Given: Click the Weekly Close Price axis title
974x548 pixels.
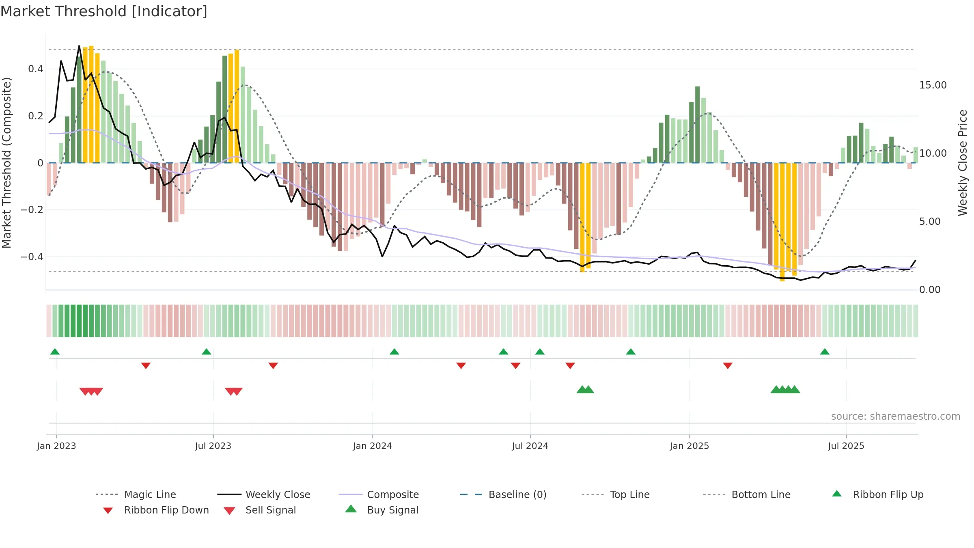Looking at the screenshot, I should pyautogui.click(x=963, y=163).
